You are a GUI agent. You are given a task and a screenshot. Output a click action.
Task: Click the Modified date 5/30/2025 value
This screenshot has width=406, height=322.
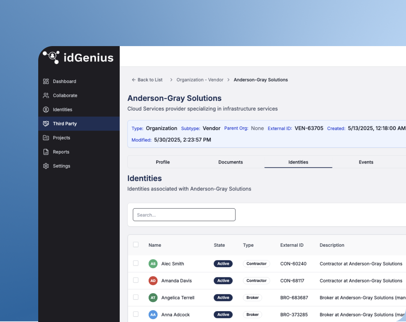[x=182, y=140]
